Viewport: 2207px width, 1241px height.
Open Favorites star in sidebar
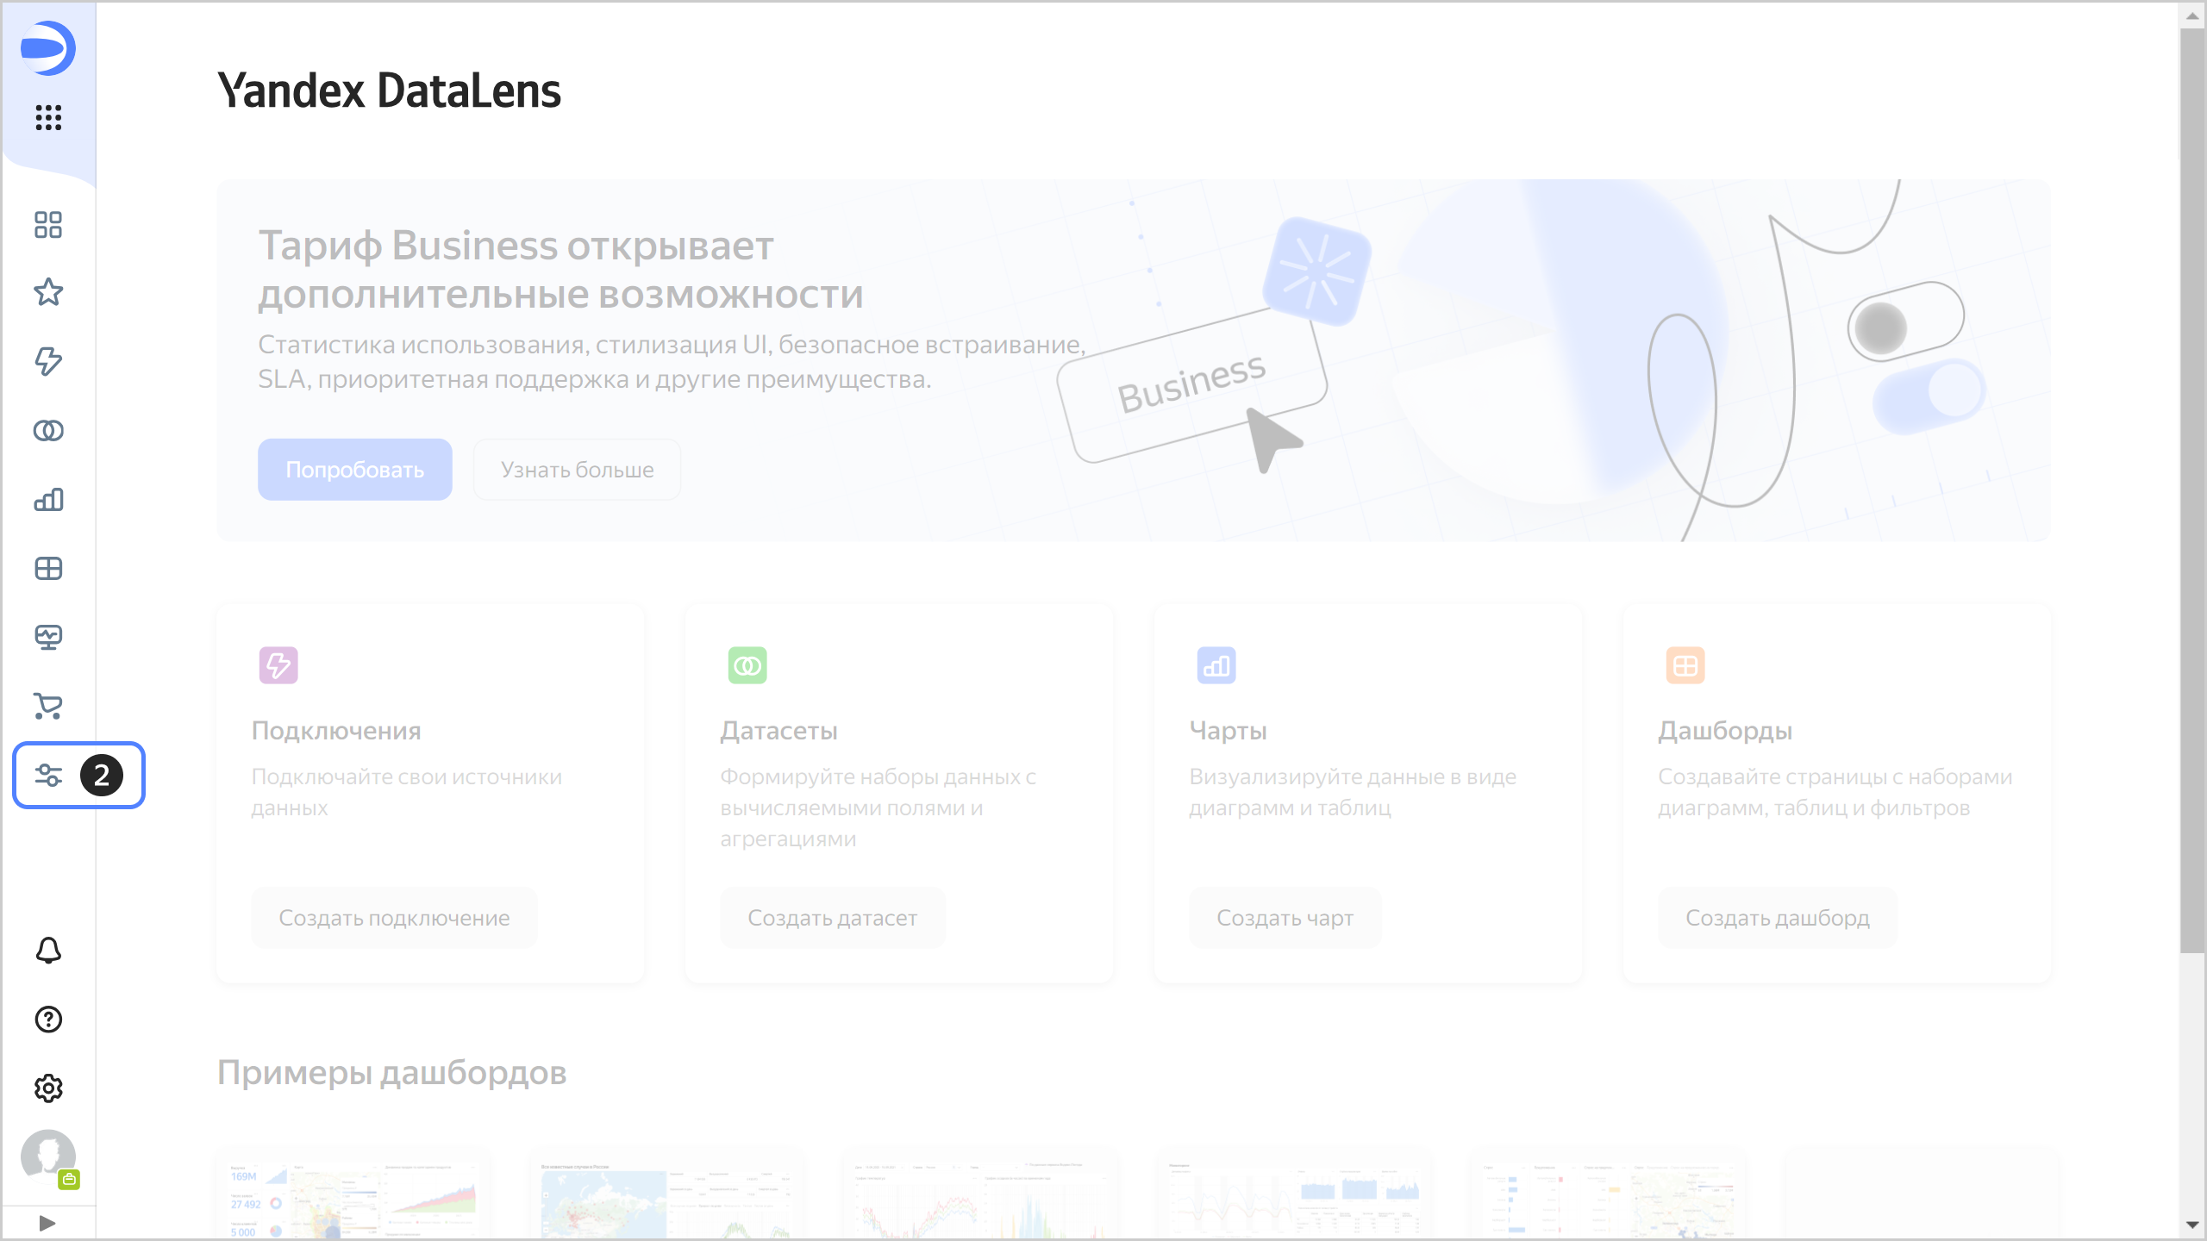[x=48, y=293]
